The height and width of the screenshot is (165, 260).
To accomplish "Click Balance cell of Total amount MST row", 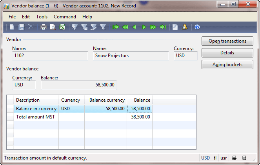I will coord(140,117).
